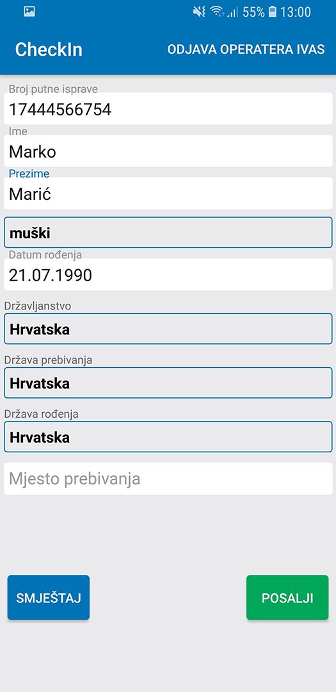Tap the Wi-Fi status icon
This screenshot has height=692, width=336.
tap(217, 12)
